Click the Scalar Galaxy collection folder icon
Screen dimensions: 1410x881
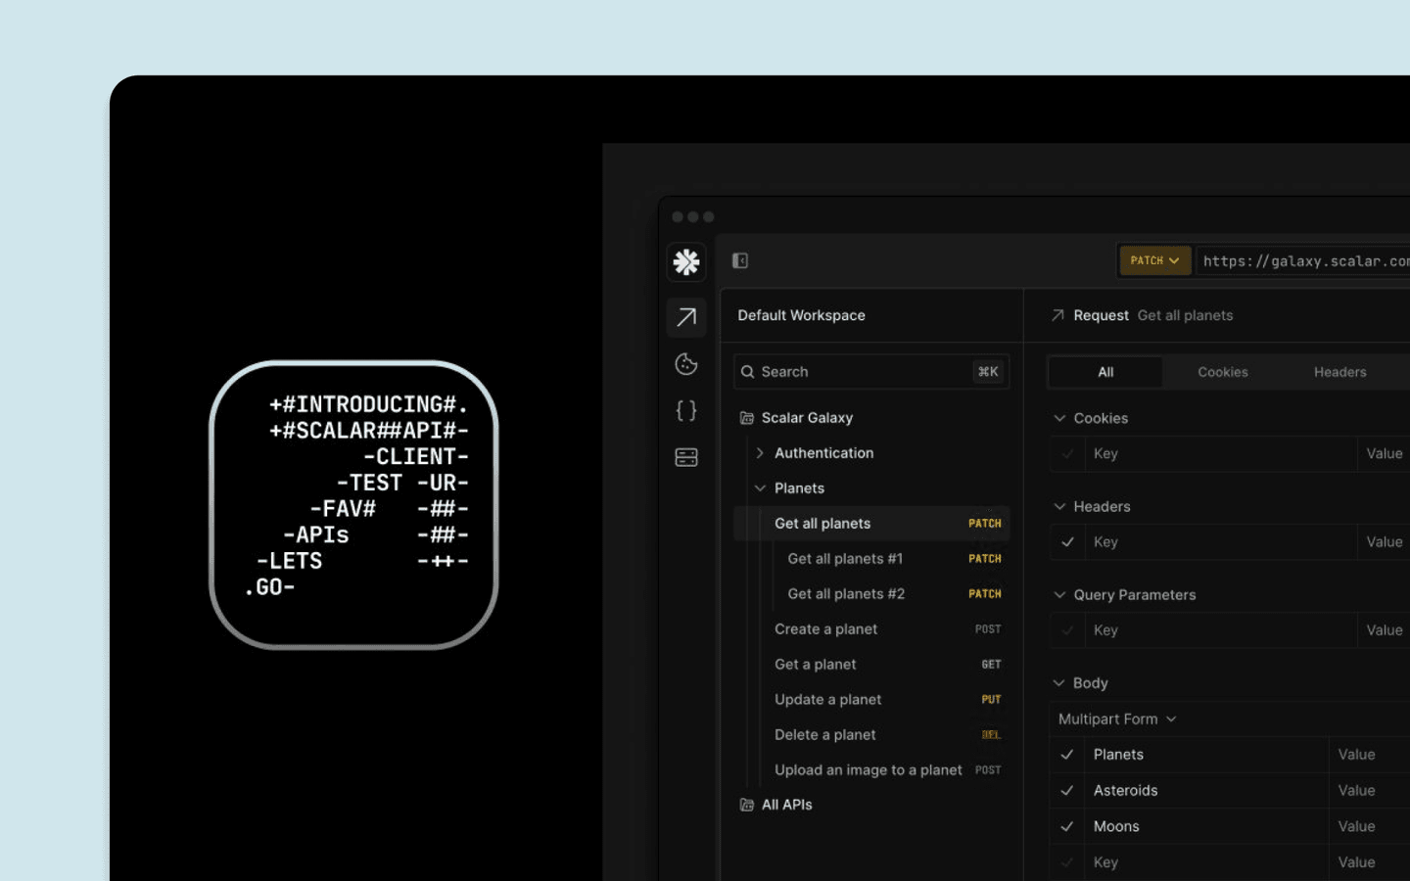(747, 418)
